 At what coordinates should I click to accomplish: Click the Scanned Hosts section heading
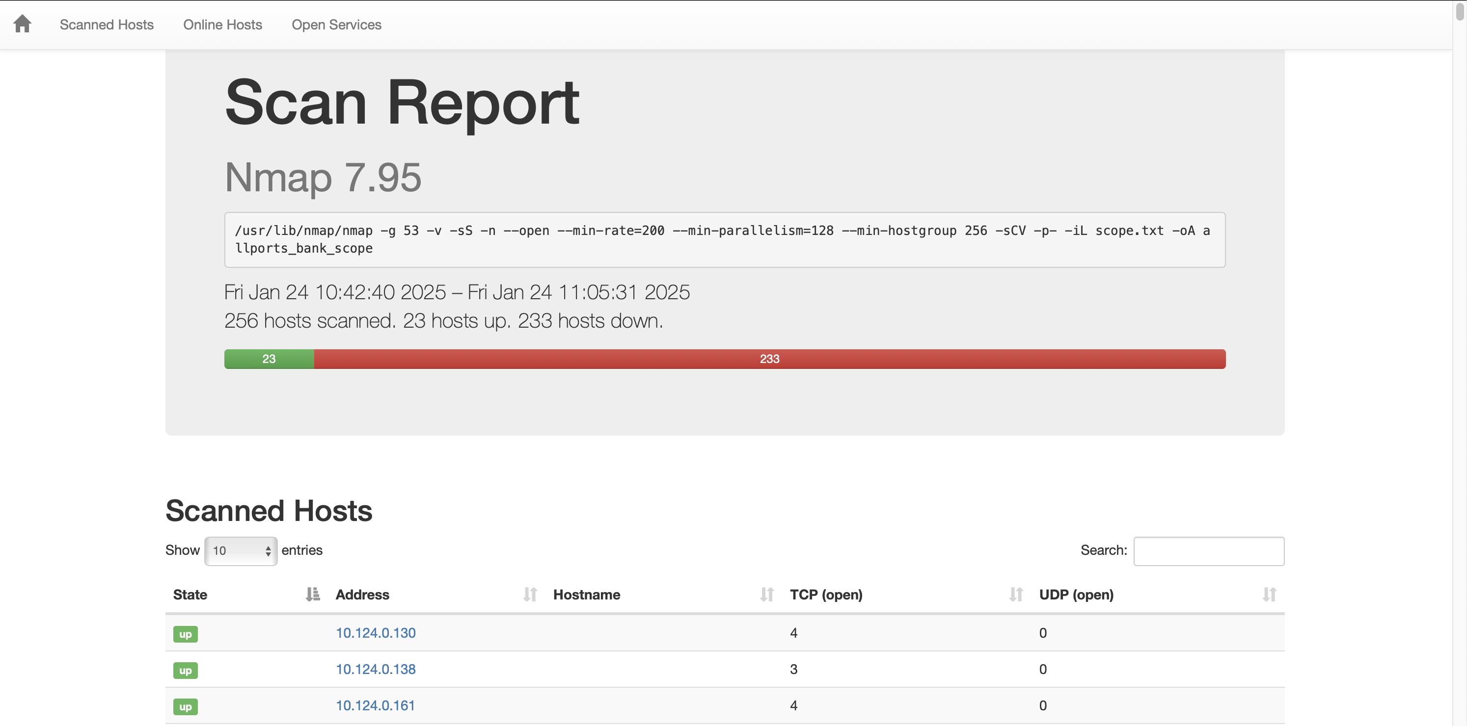tap(269, 510)
